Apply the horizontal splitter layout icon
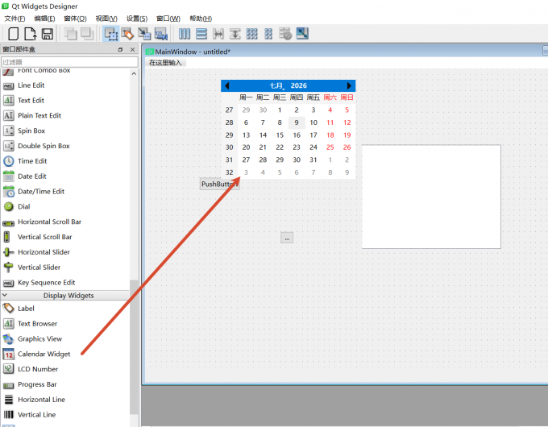This screenshot has width=548, height=427. tap(218, 34)
